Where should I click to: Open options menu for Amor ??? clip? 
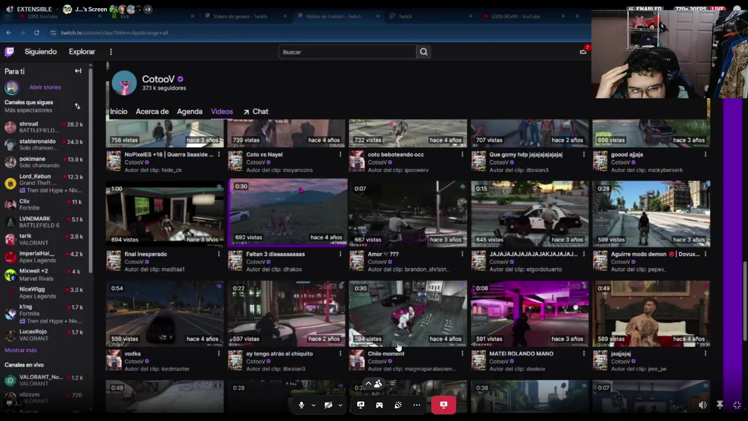pos(462,254)
